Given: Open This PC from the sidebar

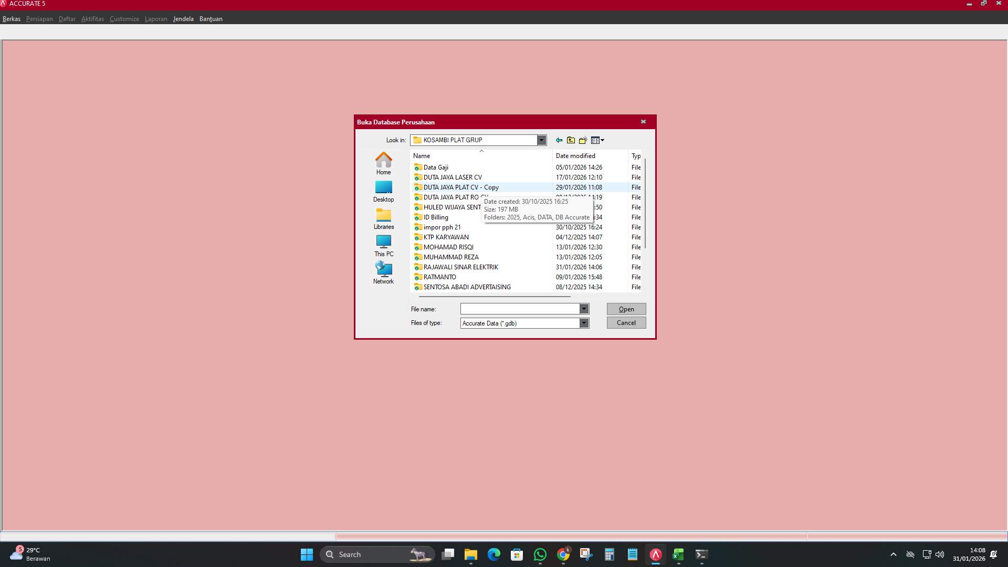Looking at the screenshot, I should coord(383,245).
